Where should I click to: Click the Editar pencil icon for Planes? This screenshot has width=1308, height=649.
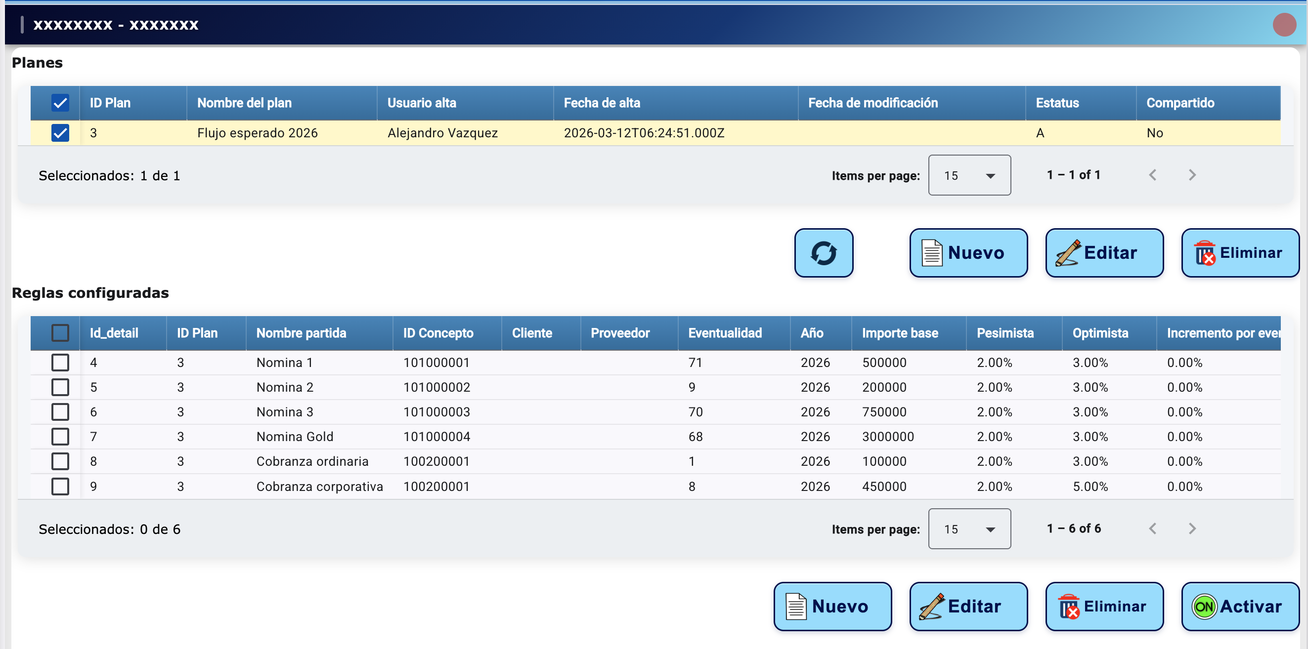coord(1067,253)
